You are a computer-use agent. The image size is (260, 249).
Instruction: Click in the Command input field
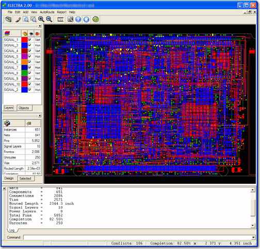tap(137, 237)
